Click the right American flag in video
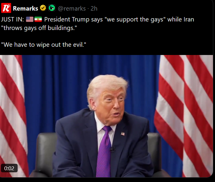 [x=184, y=116]
